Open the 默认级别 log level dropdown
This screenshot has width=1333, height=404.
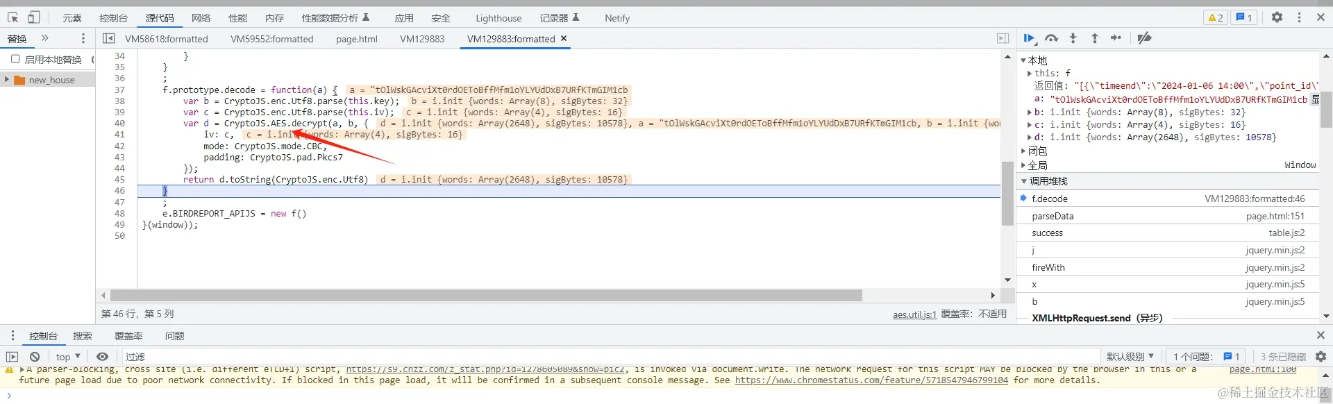1130,357
